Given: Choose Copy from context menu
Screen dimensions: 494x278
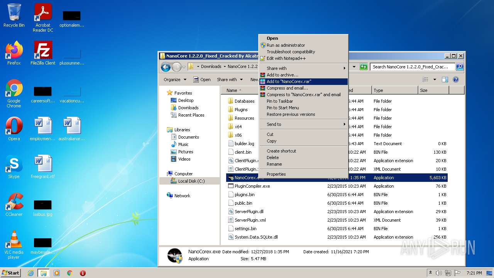Looking at the screenshot, I should tap(304, 141).
